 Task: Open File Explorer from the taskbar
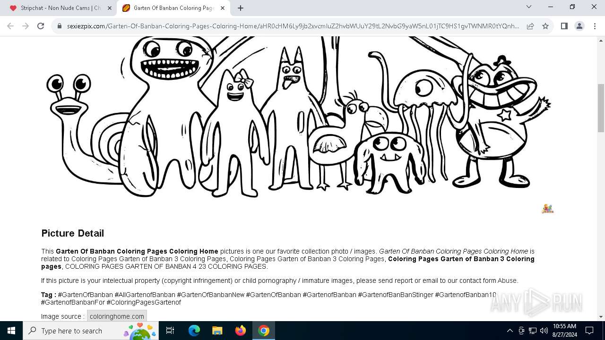point(217,331)
